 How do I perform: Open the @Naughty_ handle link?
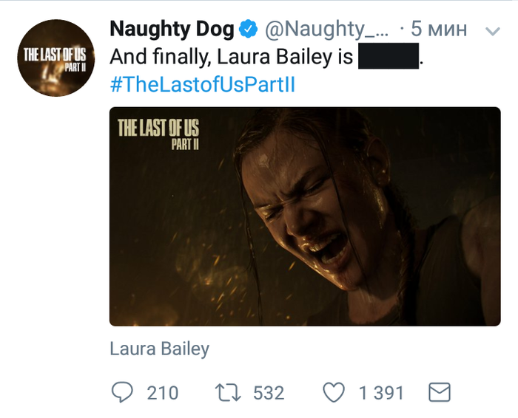(326, 30)
